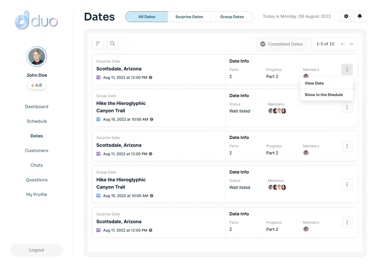Image resolution: width=377 pixels, height=268 pixels.
Task: Open settings gear icon in header
Action: pos(346,16)
